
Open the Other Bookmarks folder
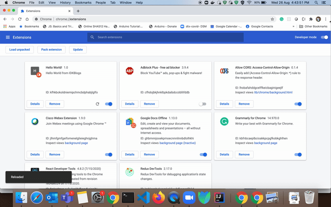tap(313, 26)
